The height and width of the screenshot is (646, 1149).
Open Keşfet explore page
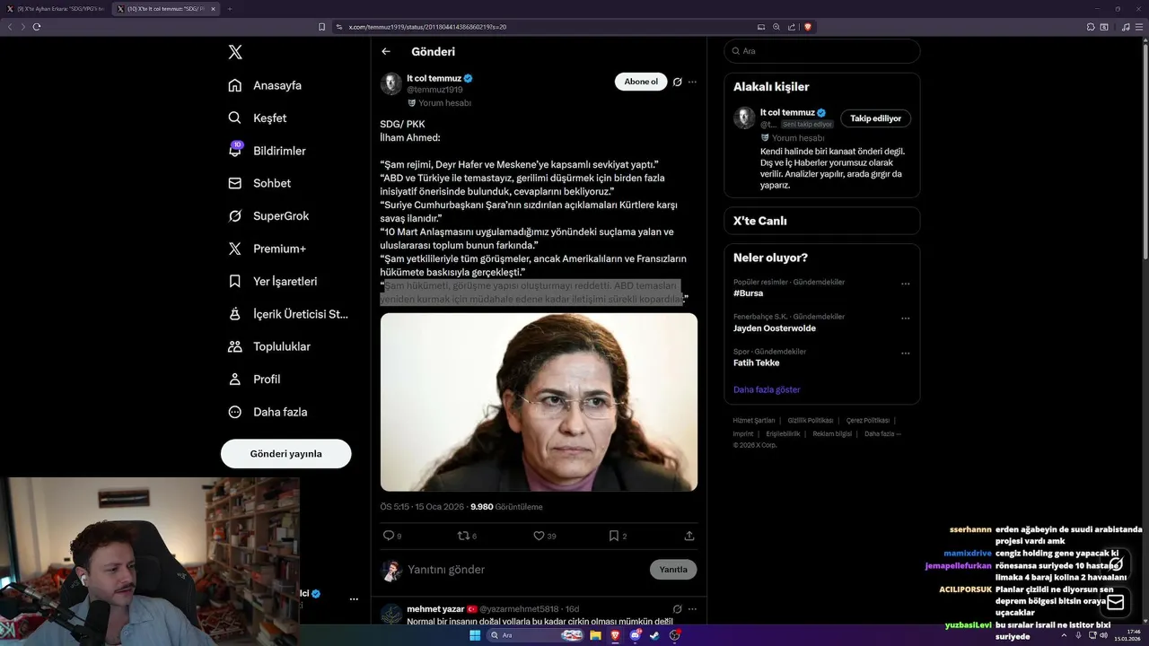258,118
